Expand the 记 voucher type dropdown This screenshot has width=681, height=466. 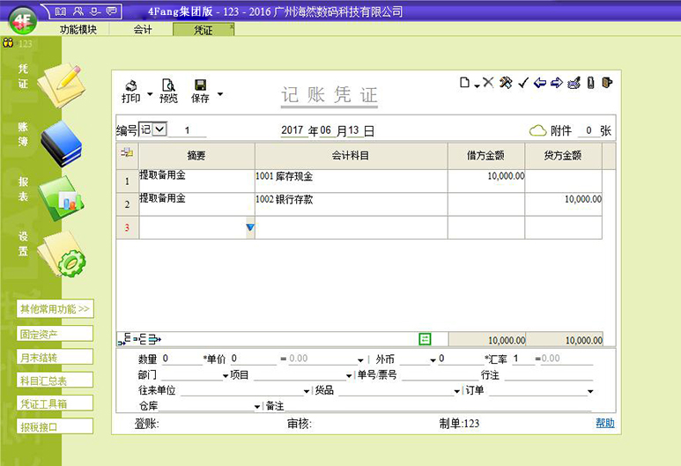pos(159,129)
